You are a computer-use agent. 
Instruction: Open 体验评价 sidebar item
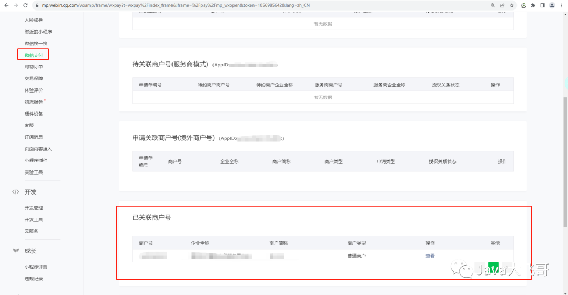[x=34, y=90]
